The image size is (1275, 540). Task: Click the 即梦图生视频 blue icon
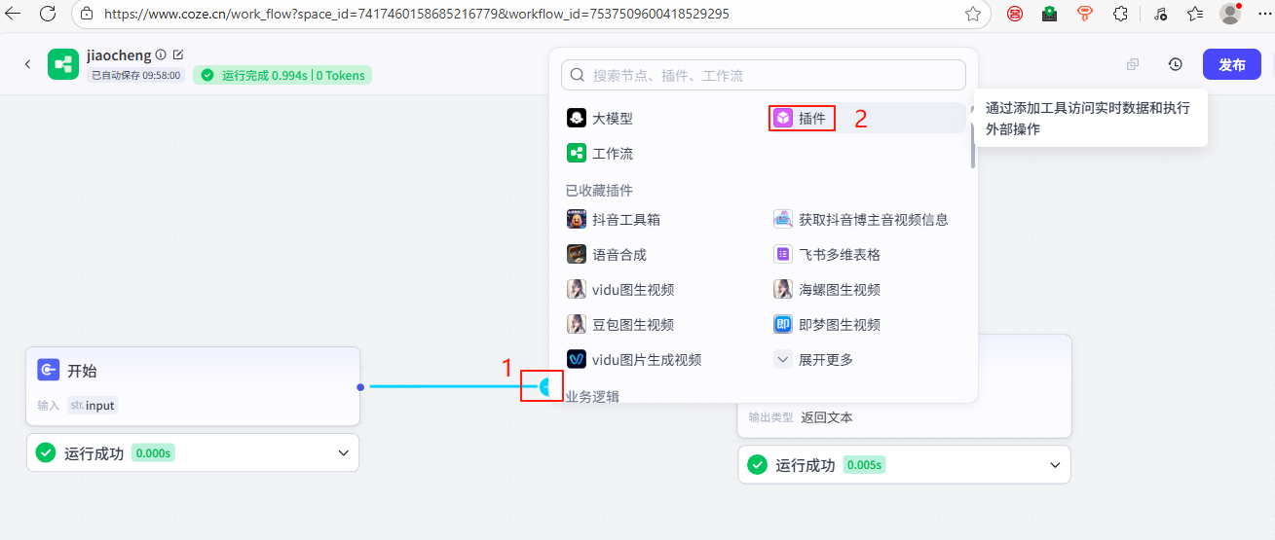click(783, 324)
